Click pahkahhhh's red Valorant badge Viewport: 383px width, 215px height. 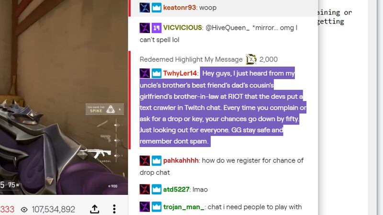coord(145,160)
